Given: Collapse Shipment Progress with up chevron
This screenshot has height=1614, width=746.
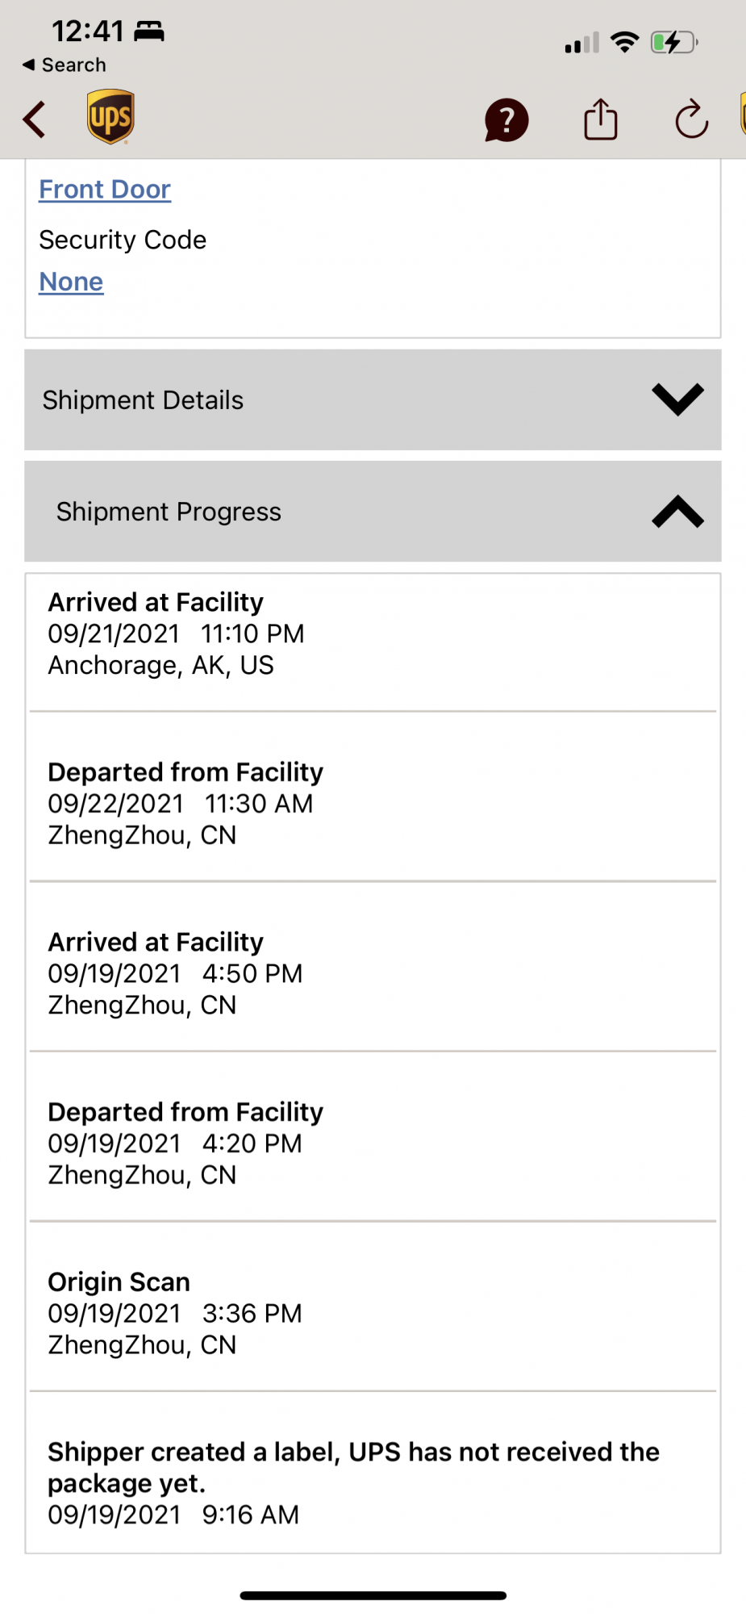Looking at the screenshot, I should [x=677, y=512].
